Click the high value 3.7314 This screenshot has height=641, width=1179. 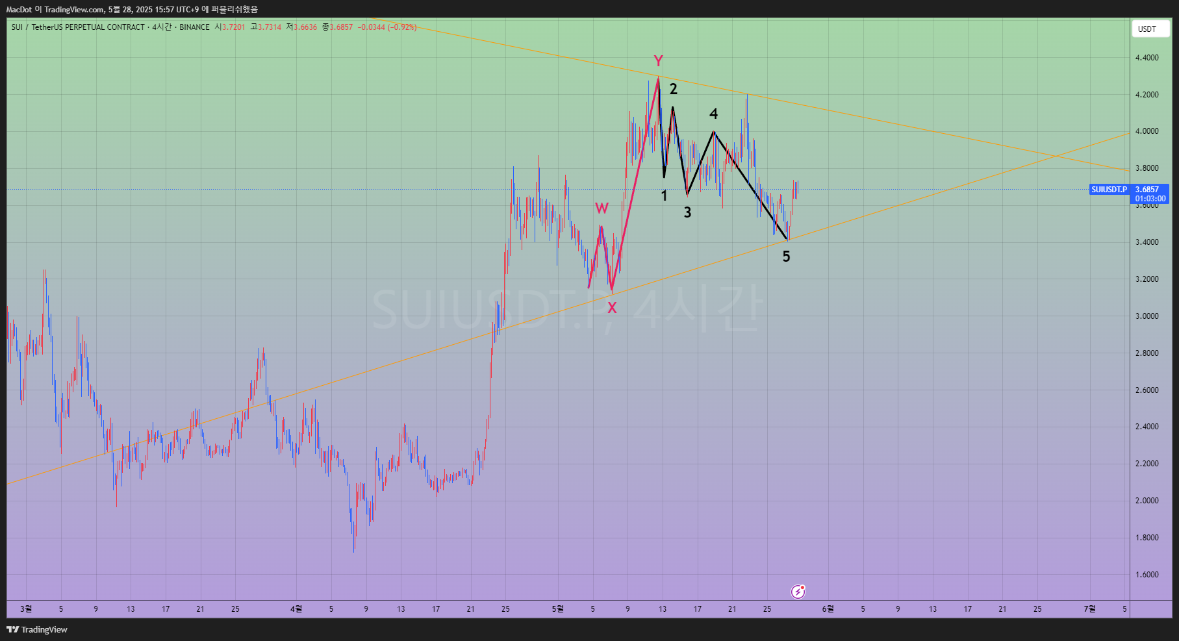point(270,27)
